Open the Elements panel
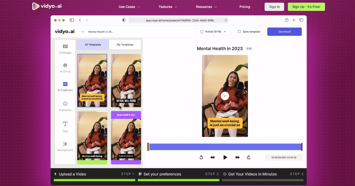 pyautogui.click(x=65, y=106)
